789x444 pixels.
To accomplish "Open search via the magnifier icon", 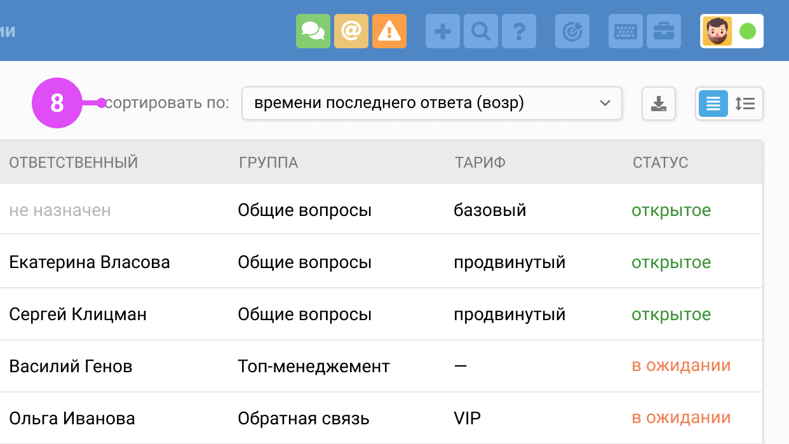I will tap(481, 30).
